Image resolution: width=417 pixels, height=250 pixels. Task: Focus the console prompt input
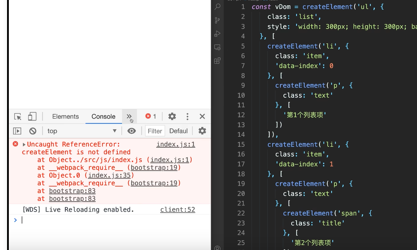(114, 220)
